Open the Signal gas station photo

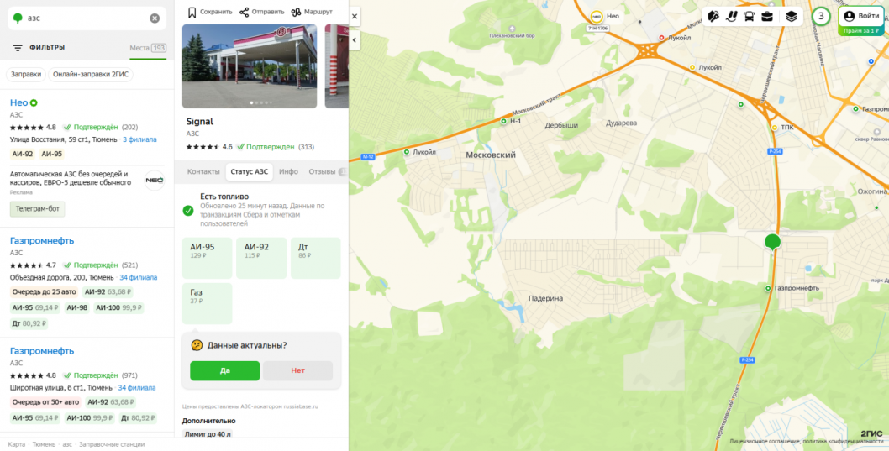click(x=250, y=66)
